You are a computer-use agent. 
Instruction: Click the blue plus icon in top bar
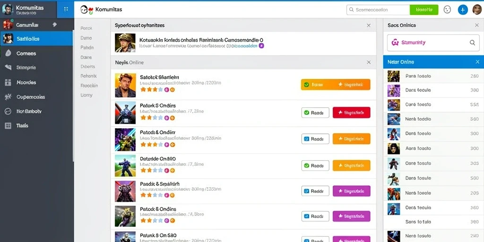[x=462, y=9]
